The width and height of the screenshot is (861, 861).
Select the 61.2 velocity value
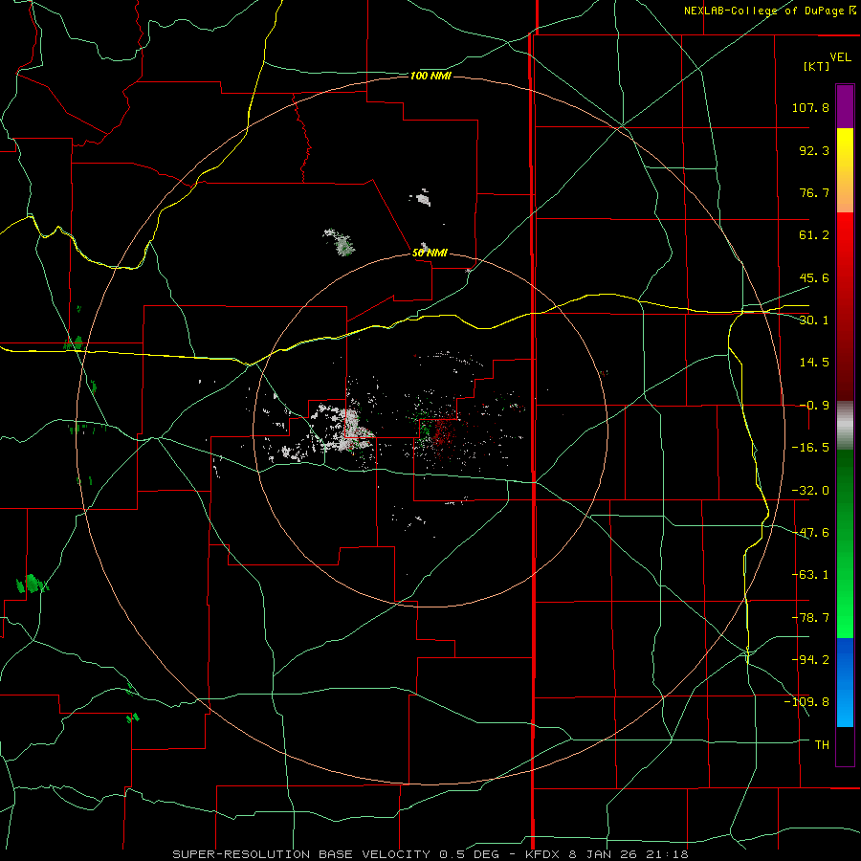[814, 235]
